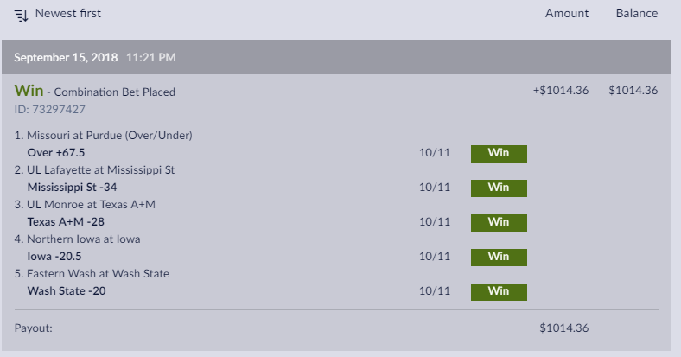
Task: Click the Balance column header
Action: (636, 13)
